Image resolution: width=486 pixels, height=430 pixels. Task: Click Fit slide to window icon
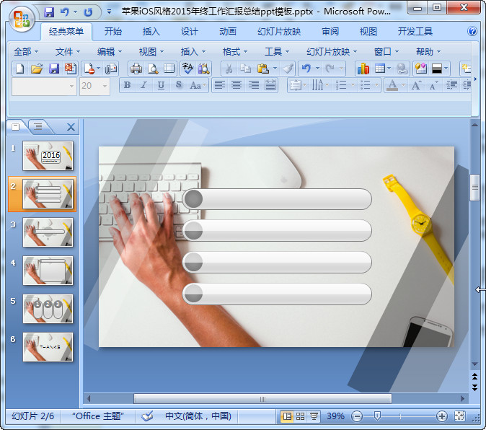click(x=459, y=416)
